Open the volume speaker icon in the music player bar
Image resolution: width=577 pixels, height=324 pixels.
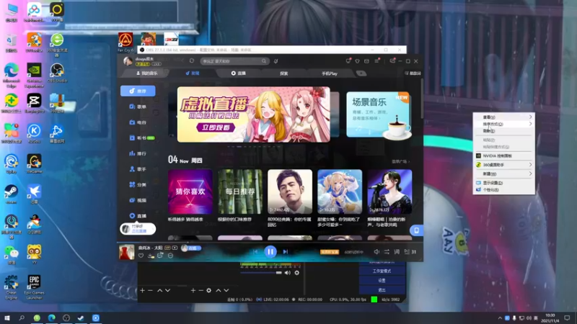coord(376,252)
